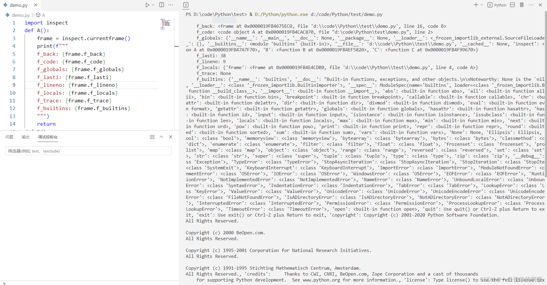Click 'f_lineno: {frame.f_lineno}' code line
Image resolution: width=547 pixels, height=285 pixels.
click(77, 85)
